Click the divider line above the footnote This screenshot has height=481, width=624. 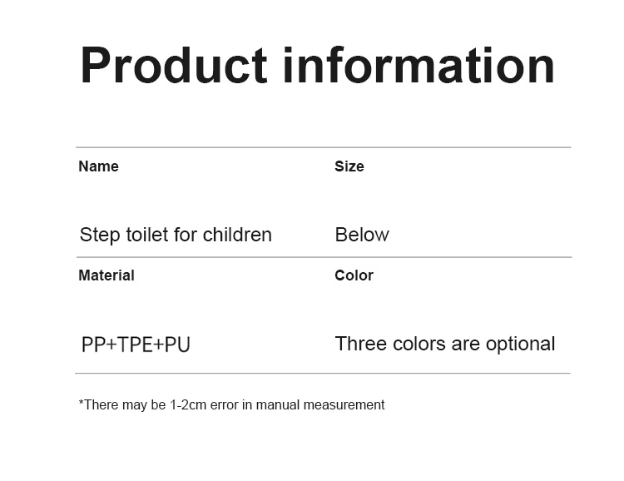coord(323,373)
